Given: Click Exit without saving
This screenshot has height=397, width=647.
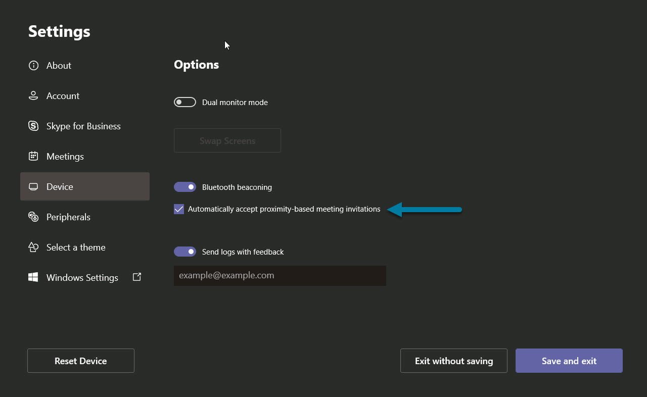Looking at the screenshot, I should (x=453, y=361).
